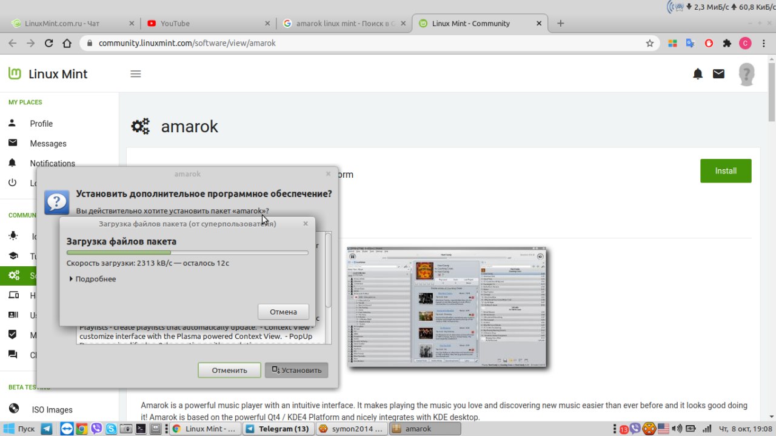776x436 pixels.
Task: Click the Messages envelope icon in sidebar
Action: (x=12, y=143)
